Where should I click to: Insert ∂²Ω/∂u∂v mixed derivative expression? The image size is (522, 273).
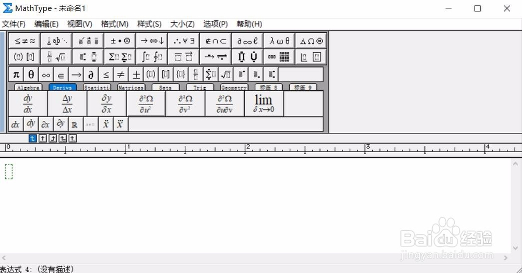click(x=224, y=104)
